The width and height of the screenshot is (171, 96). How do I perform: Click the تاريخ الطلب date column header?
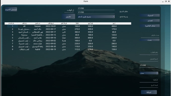point(51,23)
